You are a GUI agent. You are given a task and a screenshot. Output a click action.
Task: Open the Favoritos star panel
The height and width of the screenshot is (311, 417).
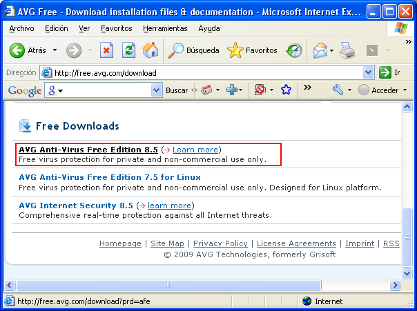click(253, 50)
